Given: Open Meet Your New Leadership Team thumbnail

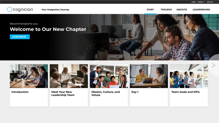Looking at the screenshot, I should click(x=69, y=76).
